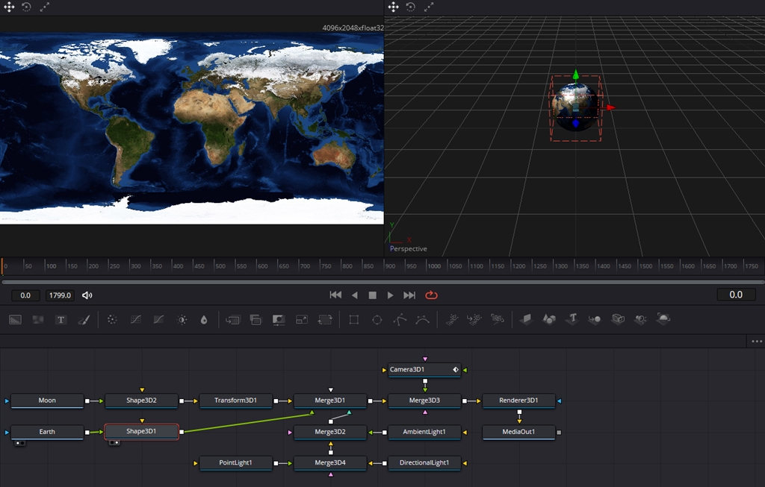Select the Text tool in toolbar
Viewport: 765px width, 487px height.
[x=61, y=319]
